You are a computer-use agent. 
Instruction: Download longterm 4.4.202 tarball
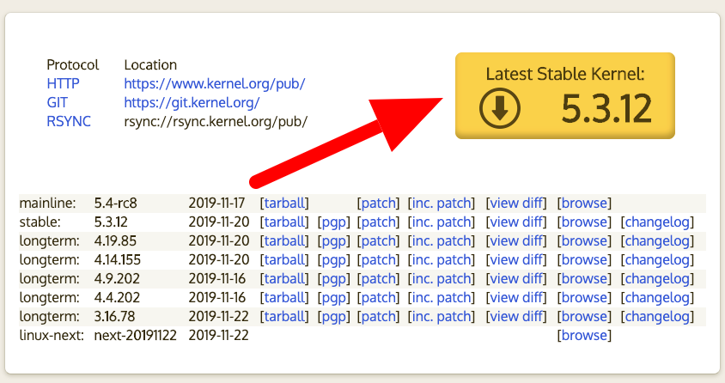pos(284,298)
